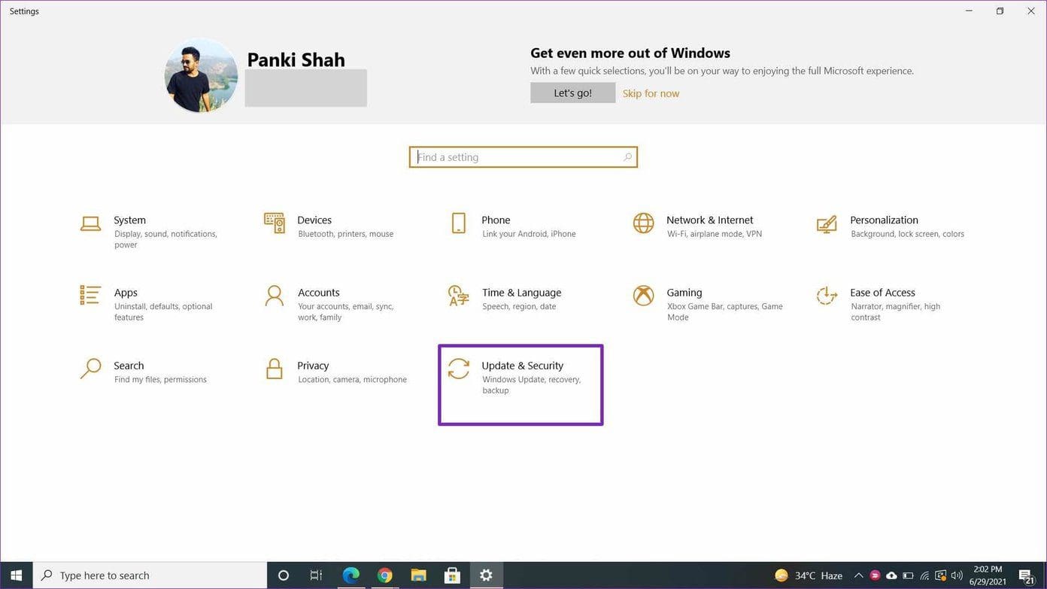Click the Panki Shah profile picture

point(201,76)
